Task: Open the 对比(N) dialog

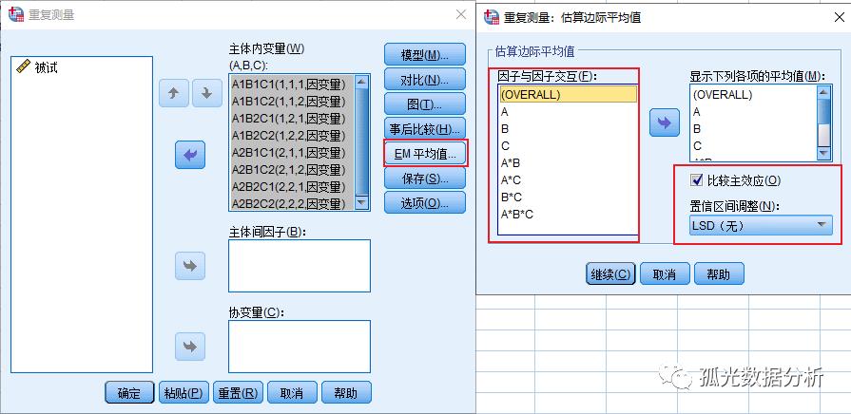Action: pyautogui.click(x=425, y=80)
